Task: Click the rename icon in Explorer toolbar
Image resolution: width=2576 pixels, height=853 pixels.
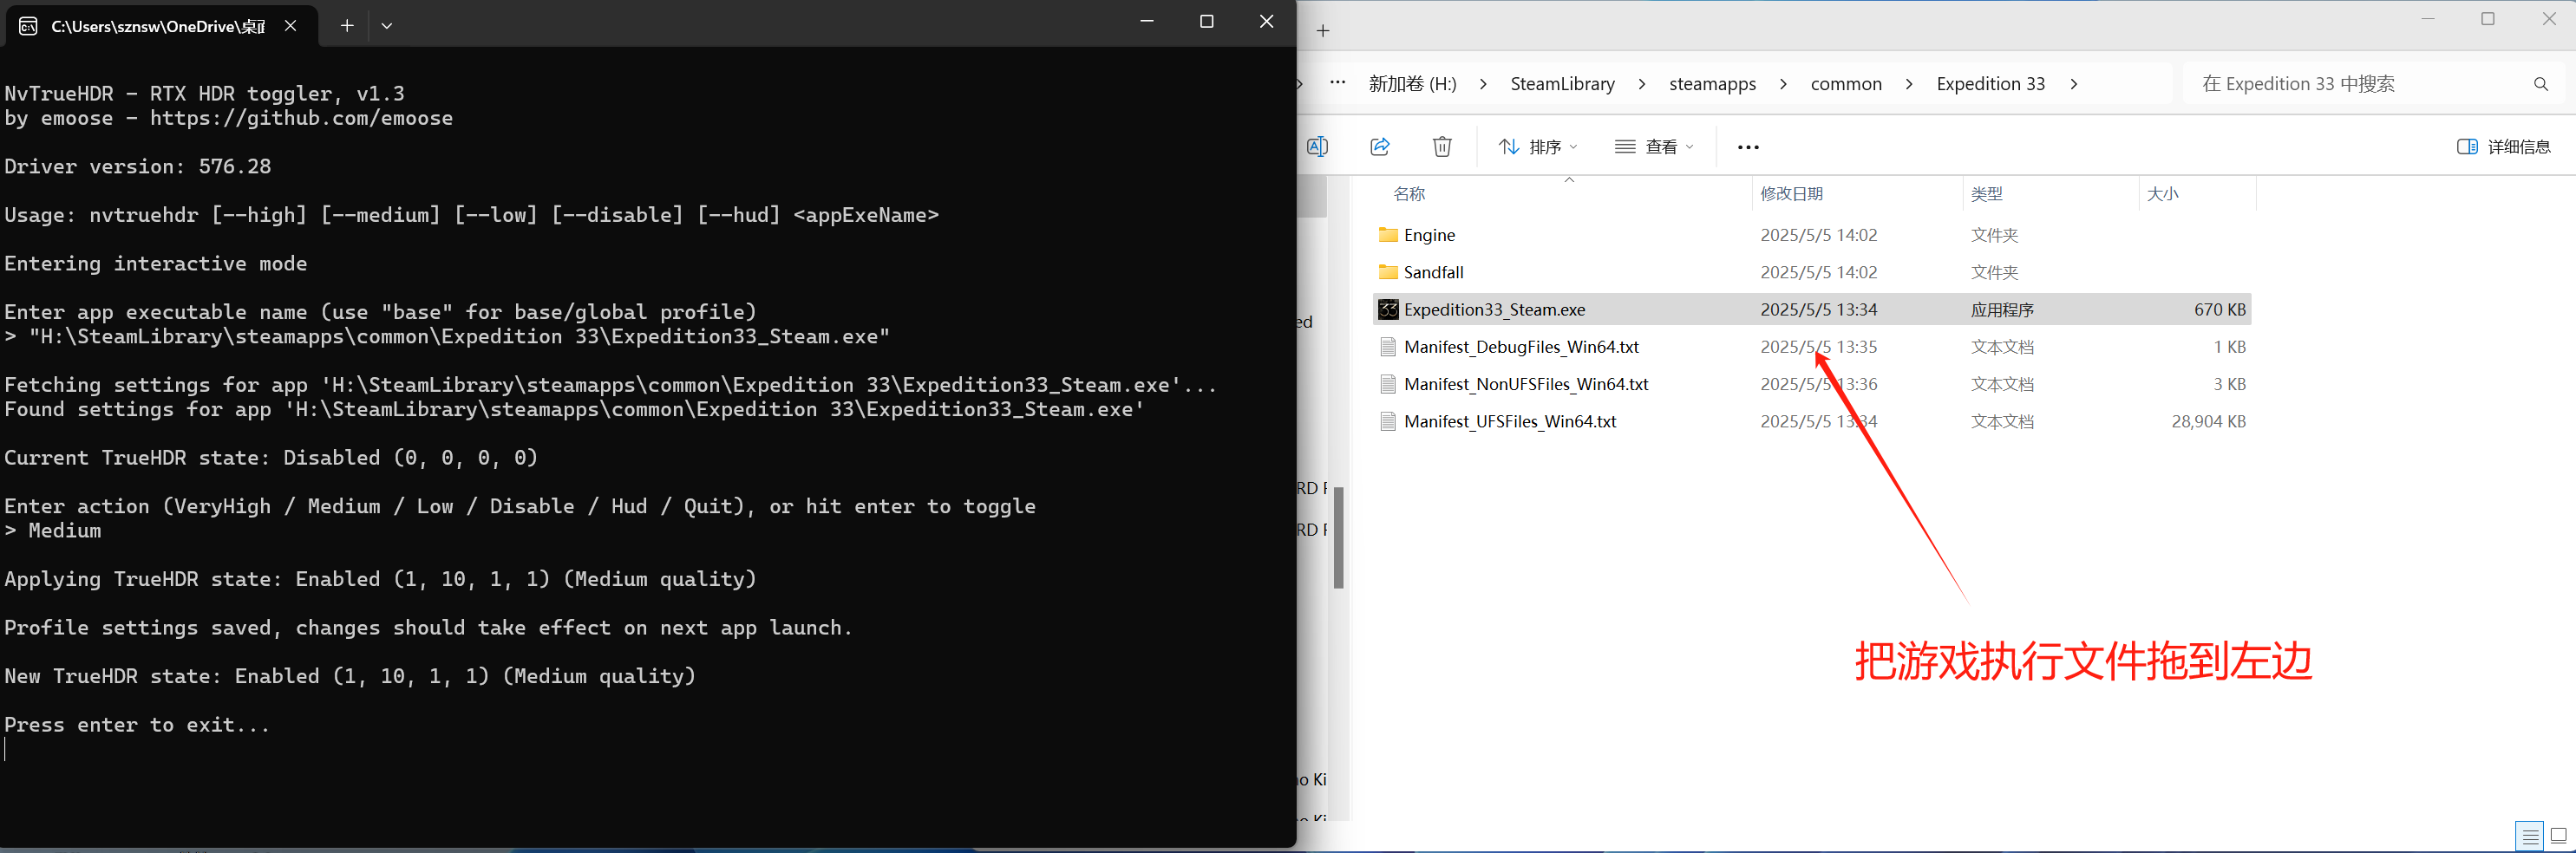Action: click(1317, 147)
